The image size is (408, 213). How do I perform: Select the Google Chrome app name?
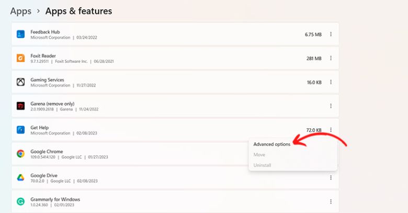click(x=47, y=151)
